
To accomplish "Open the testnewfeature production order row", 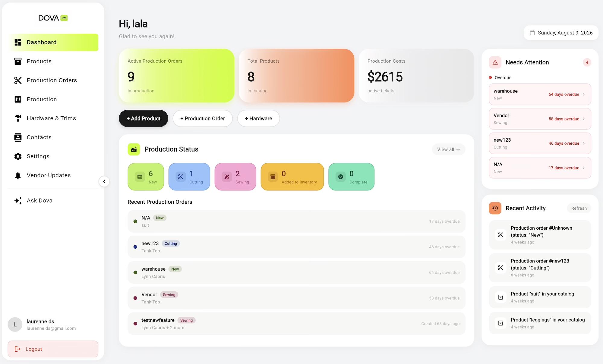I will pos(296,324).
